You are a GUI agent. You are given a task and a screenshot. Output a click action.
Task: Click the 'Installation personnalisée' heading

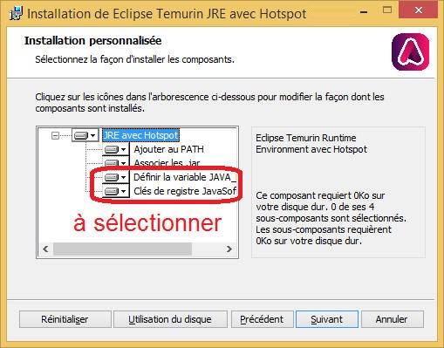(x=92, y=41)
